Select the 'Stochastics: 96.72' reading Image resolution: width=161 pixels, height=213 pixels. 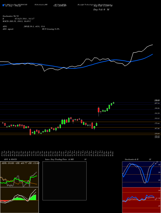[11, 16]
